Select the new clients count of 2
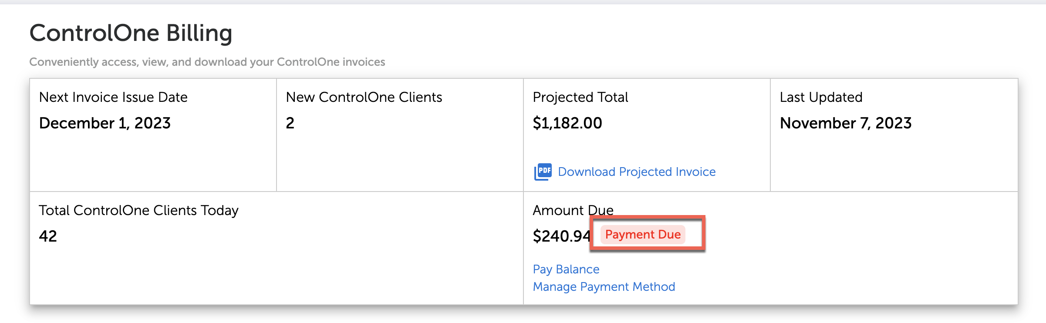 coord(290,123)
